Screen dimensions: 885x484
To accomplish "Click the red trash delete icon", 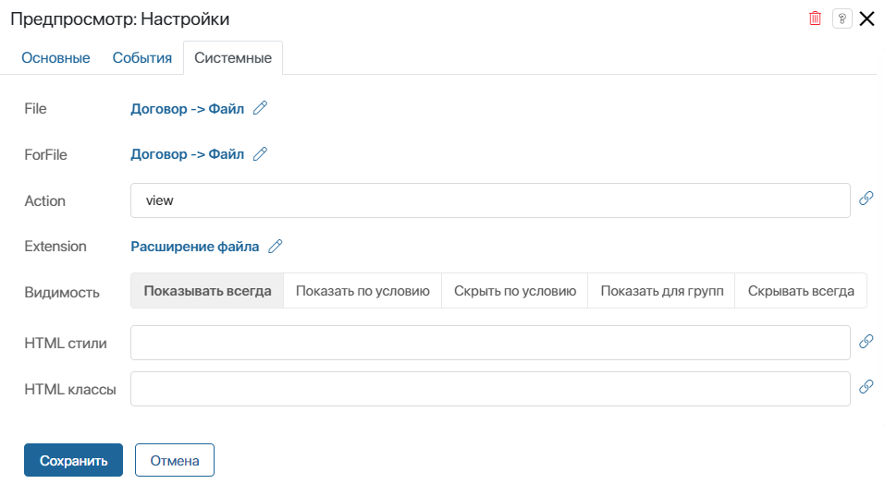I will (815, 18).
